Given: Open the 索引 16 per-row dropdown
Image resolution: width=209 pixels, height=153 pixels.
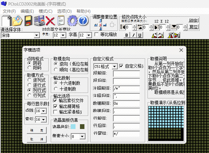Looking at the screenshot, I should pyautogui.click(x=44, y=119).
